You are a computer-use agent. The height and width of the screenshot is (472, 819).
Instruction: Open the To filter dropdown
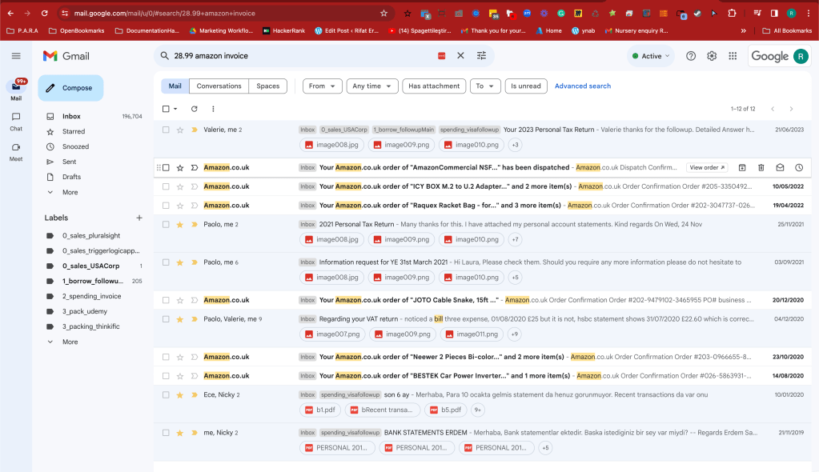[485, 86]
